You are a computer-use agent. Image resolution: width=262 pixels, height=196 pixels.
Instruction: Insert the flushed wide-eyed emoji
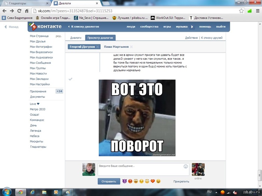[x=147, y=181]
